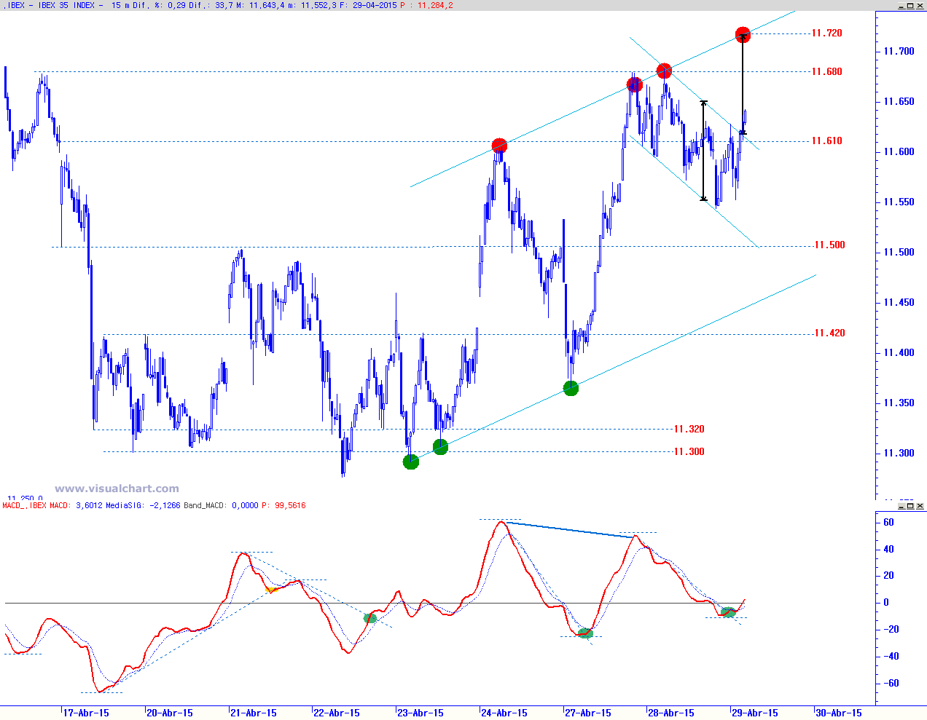The width and height of the screenshot is (927, 720).
Task: Click the 11.550 value on price scale
Action: coord(899,202)
